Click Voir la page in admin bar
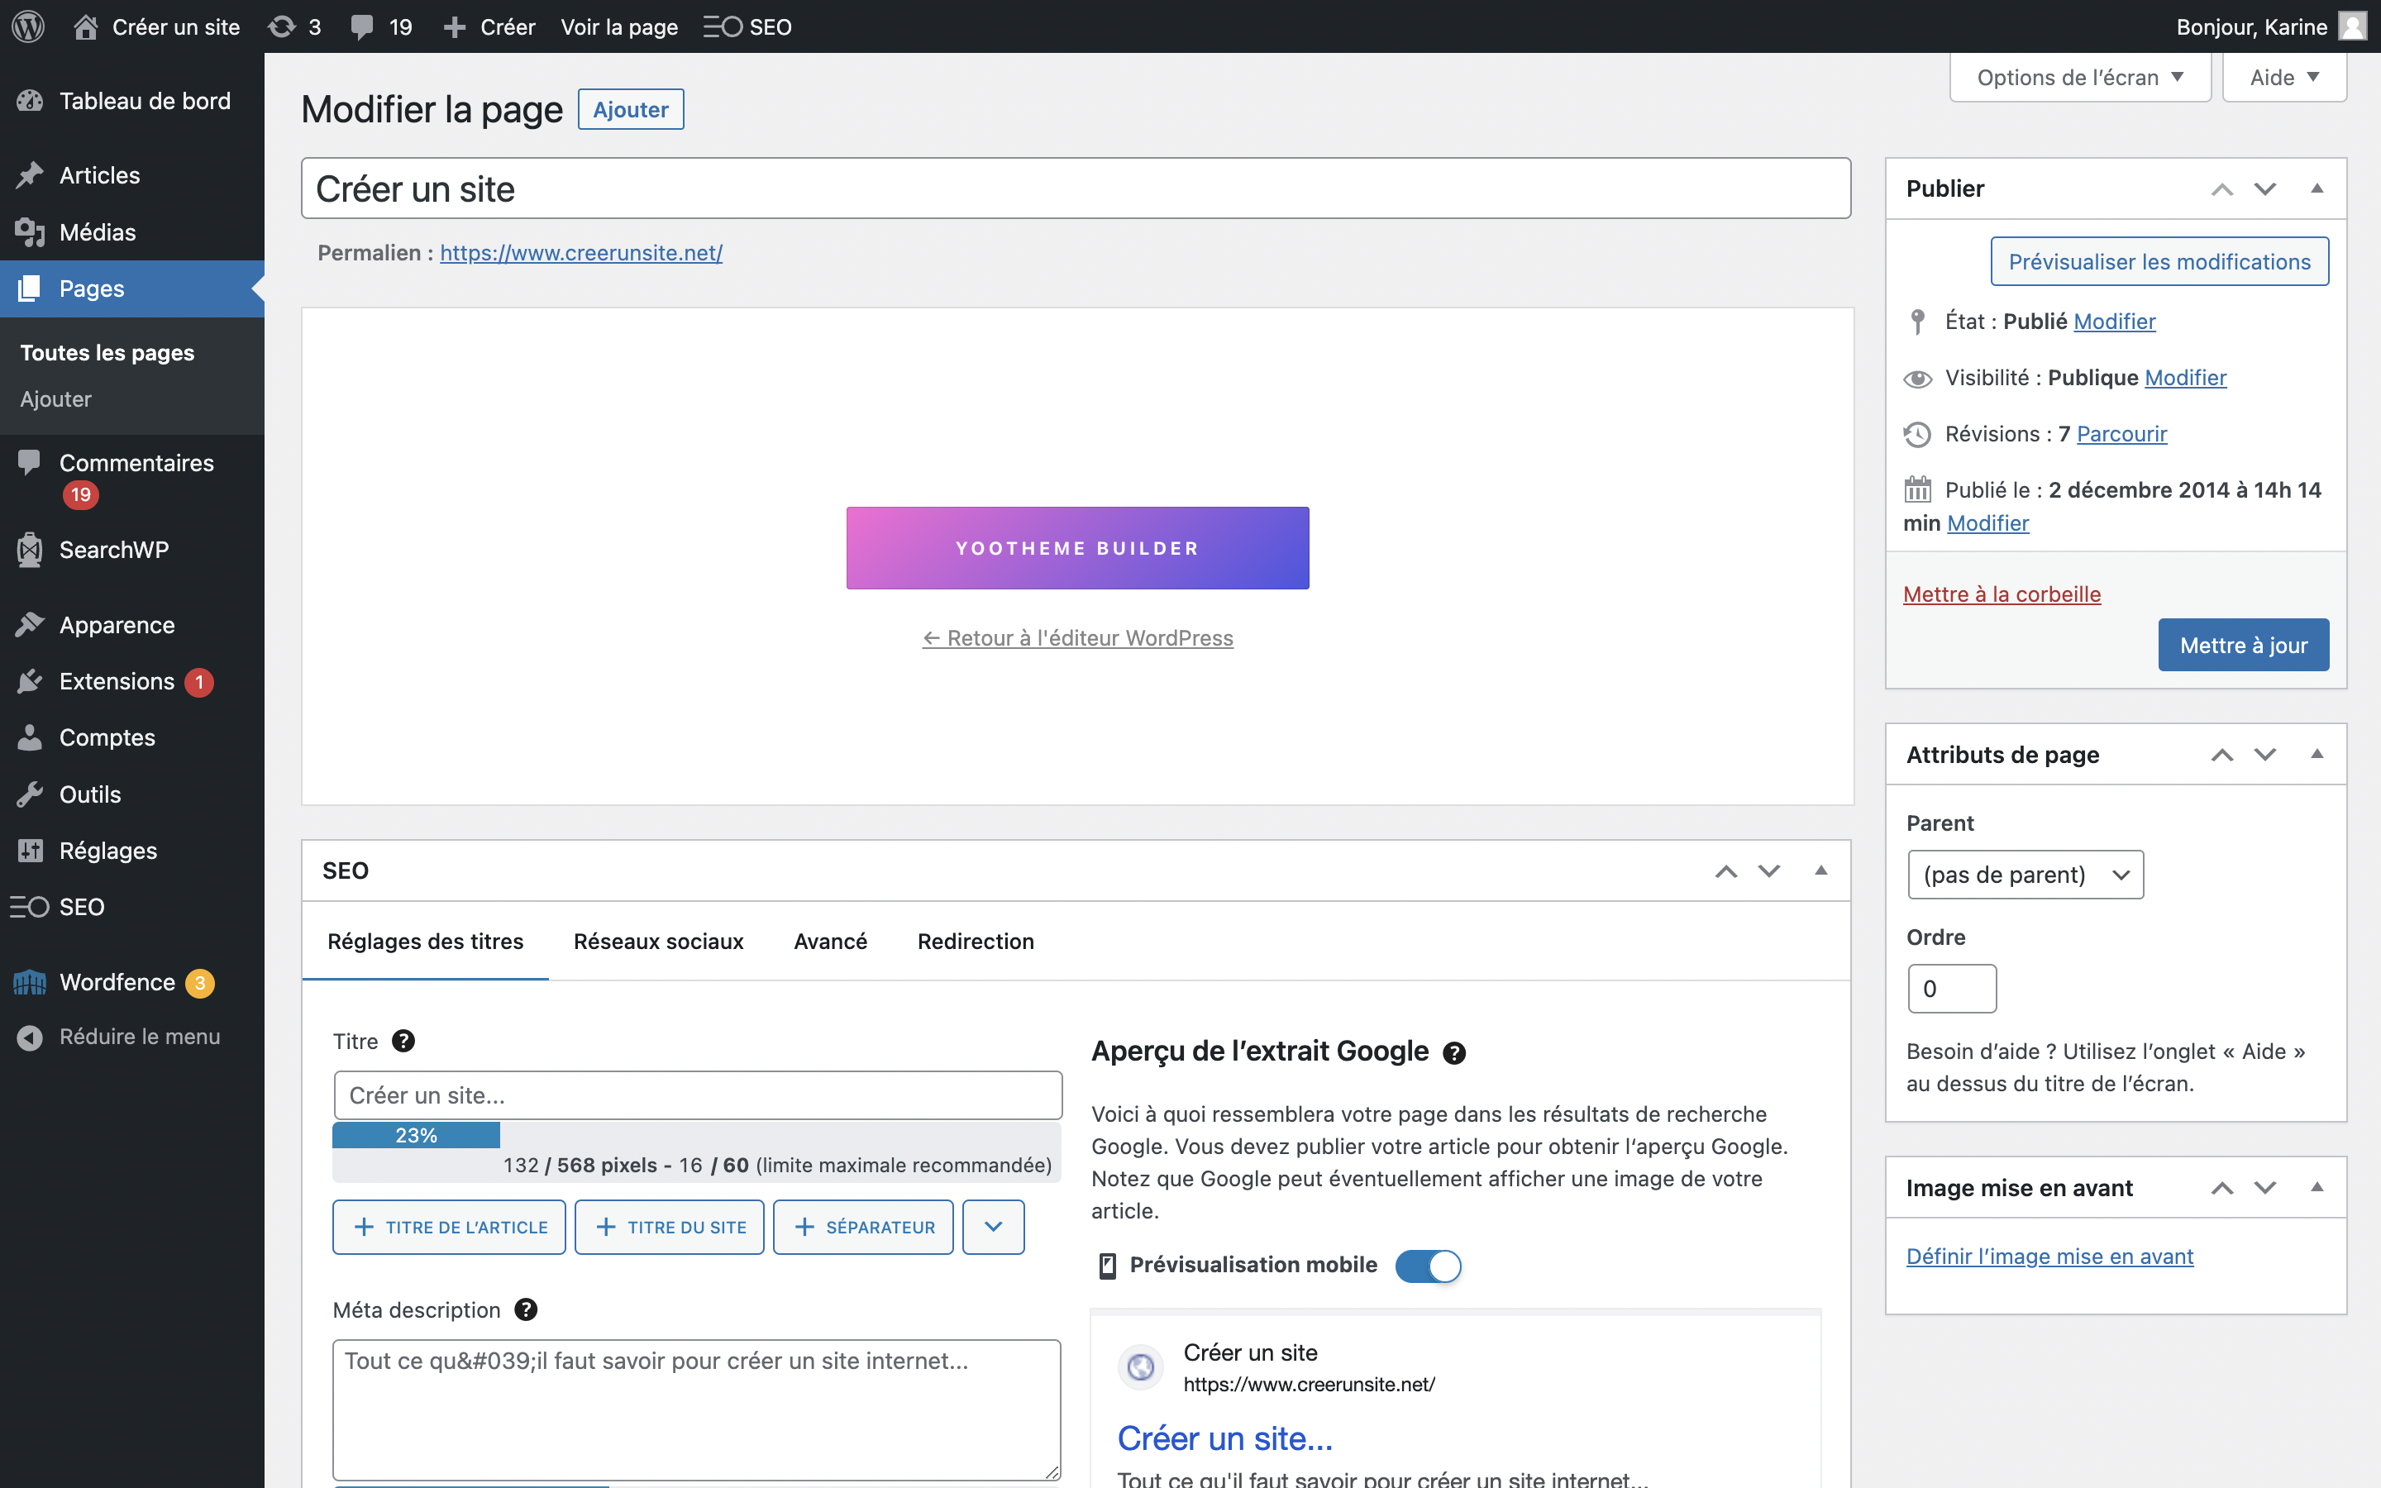The width and height of the screenshot is (2381, 1488). tap(619, 26)
